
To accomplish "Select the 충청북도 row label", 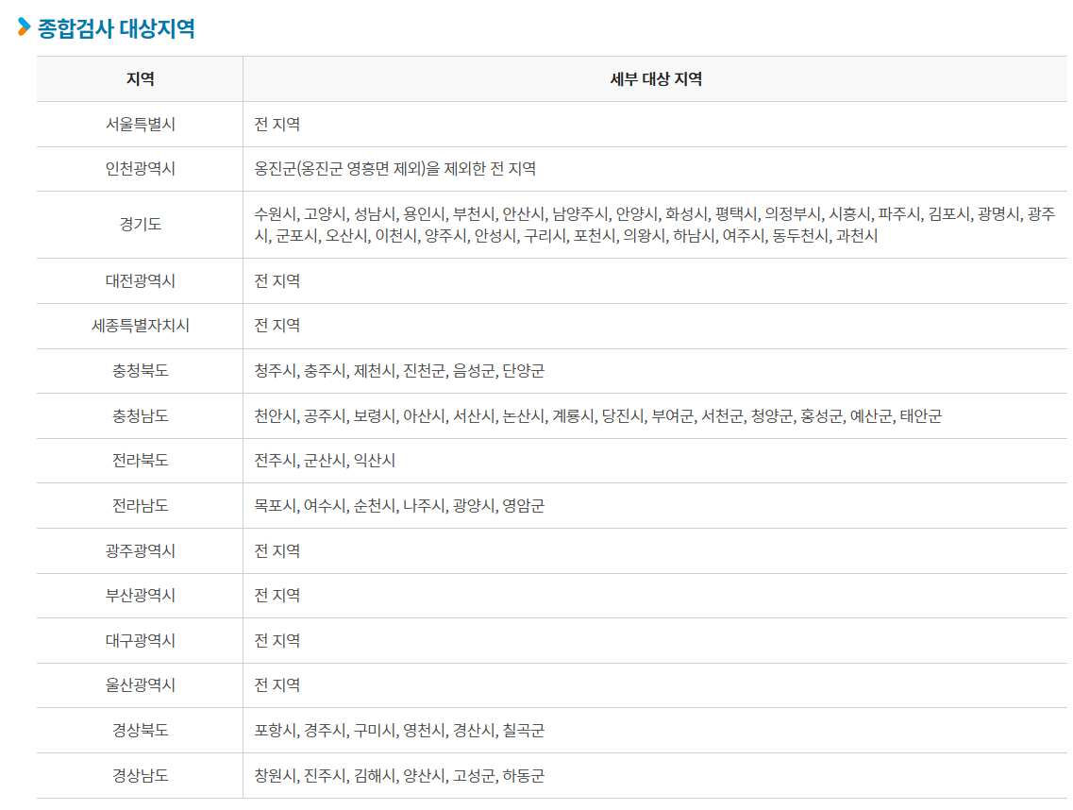I will pyautogui.click(x=141, y=370).
